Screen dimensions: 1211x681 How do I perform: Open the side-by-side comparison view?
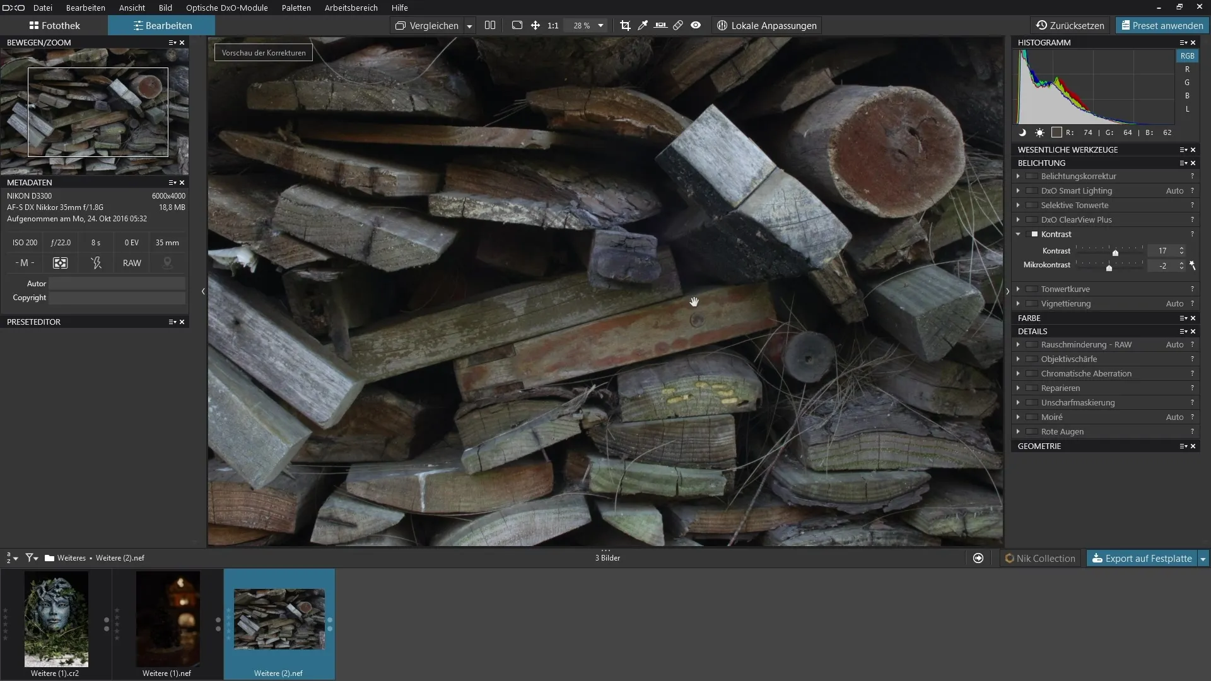(x=490, y=25)
